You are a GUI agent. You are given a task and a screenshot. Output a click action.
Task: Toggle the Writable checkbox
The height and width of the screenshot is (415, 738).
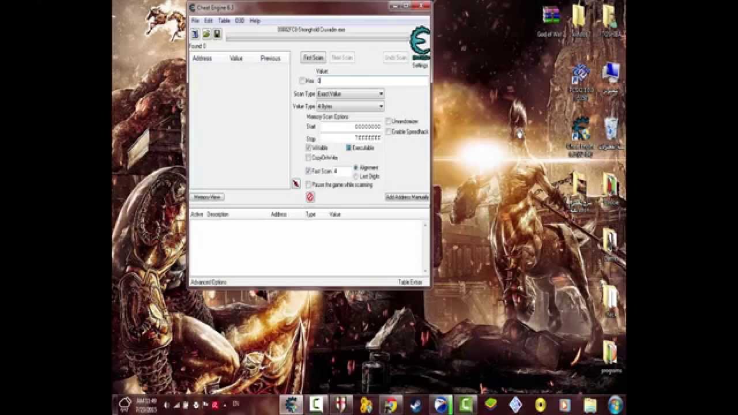tap(308, 148)
